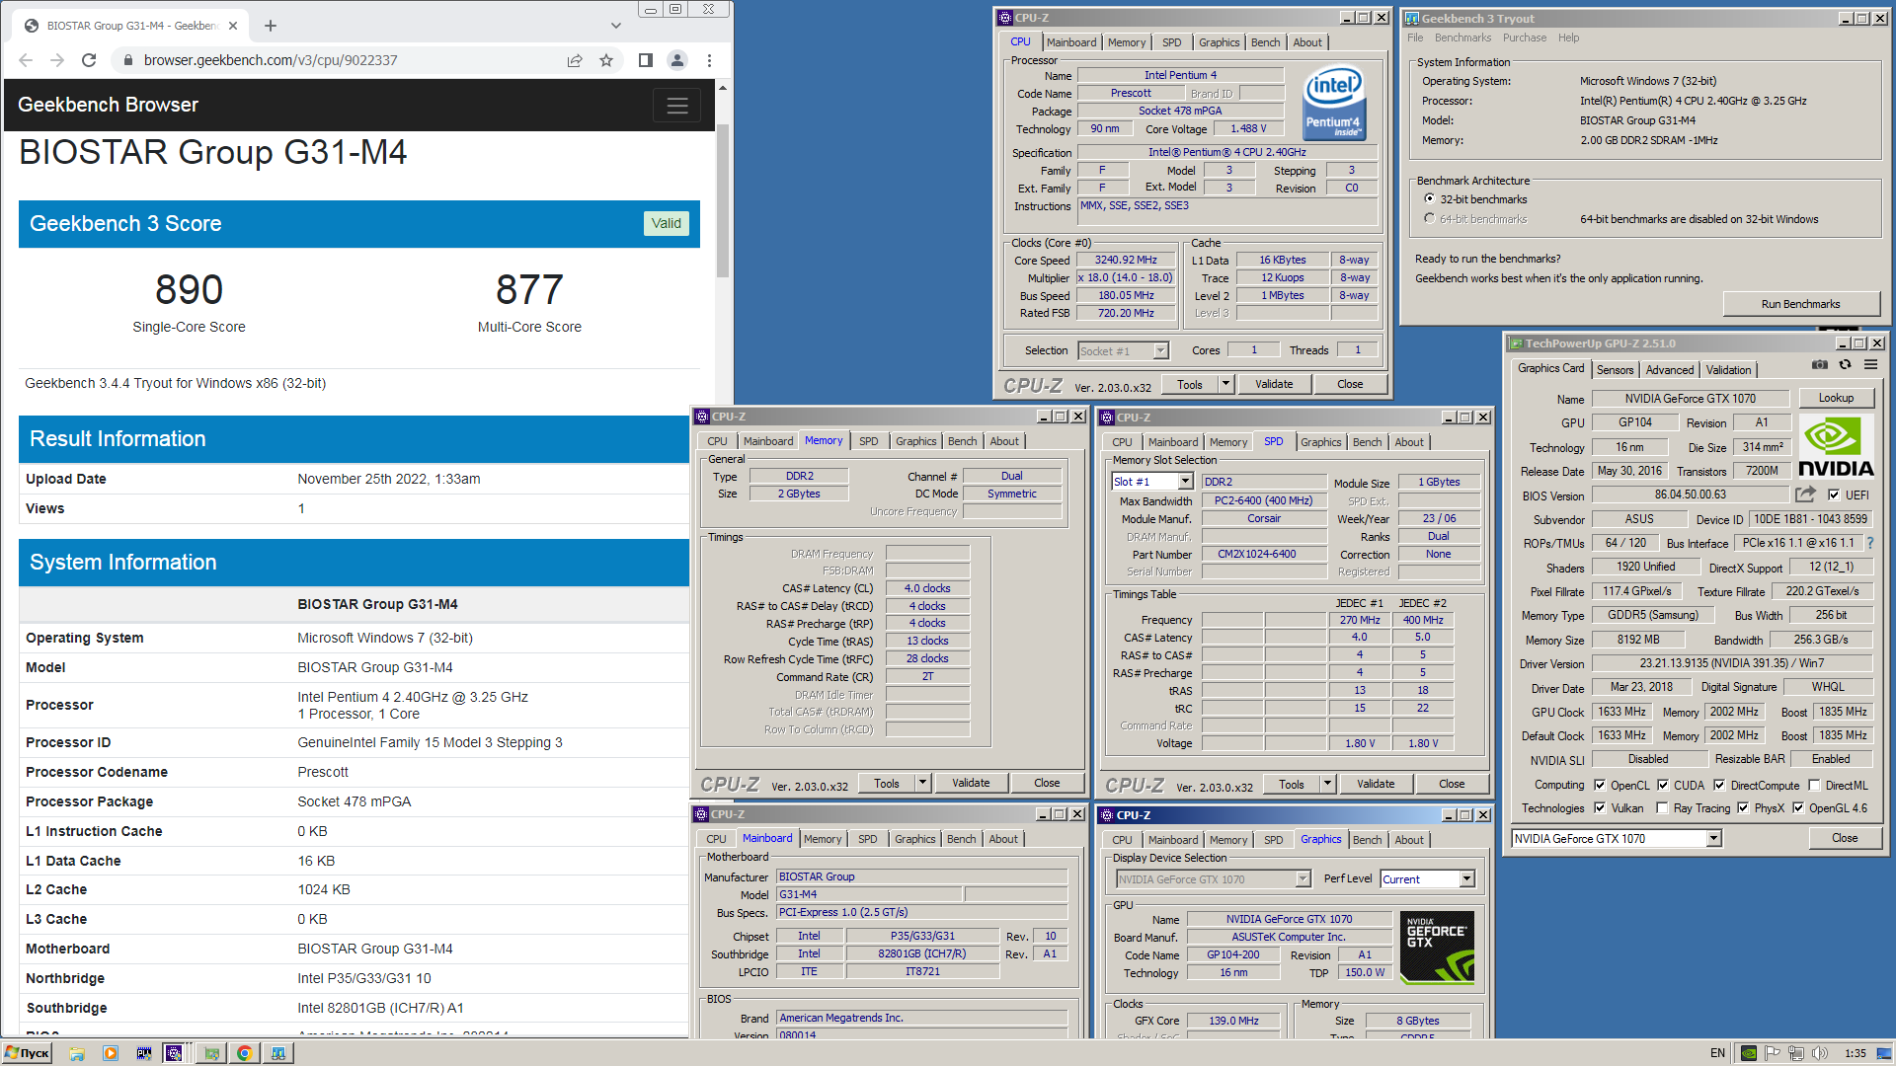Toggle the CUDA checkbox
Image resolution: width=1896 pixels, height=1066 pixels.
click(1663, 786)
